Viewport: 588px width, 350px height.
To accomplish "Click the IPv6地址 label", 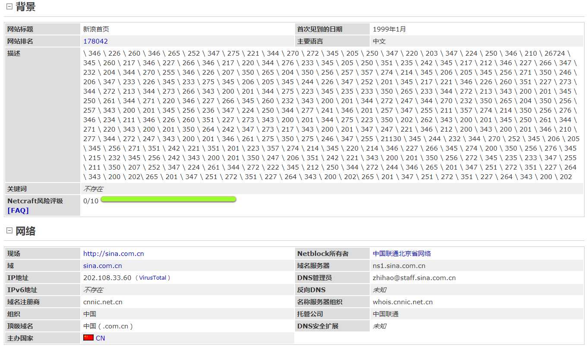I will pos(22,290).
